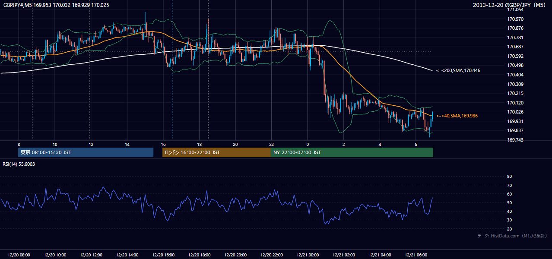Click bottom date label 12/21 04:00

pyautogui.click(x=379, y=255)
